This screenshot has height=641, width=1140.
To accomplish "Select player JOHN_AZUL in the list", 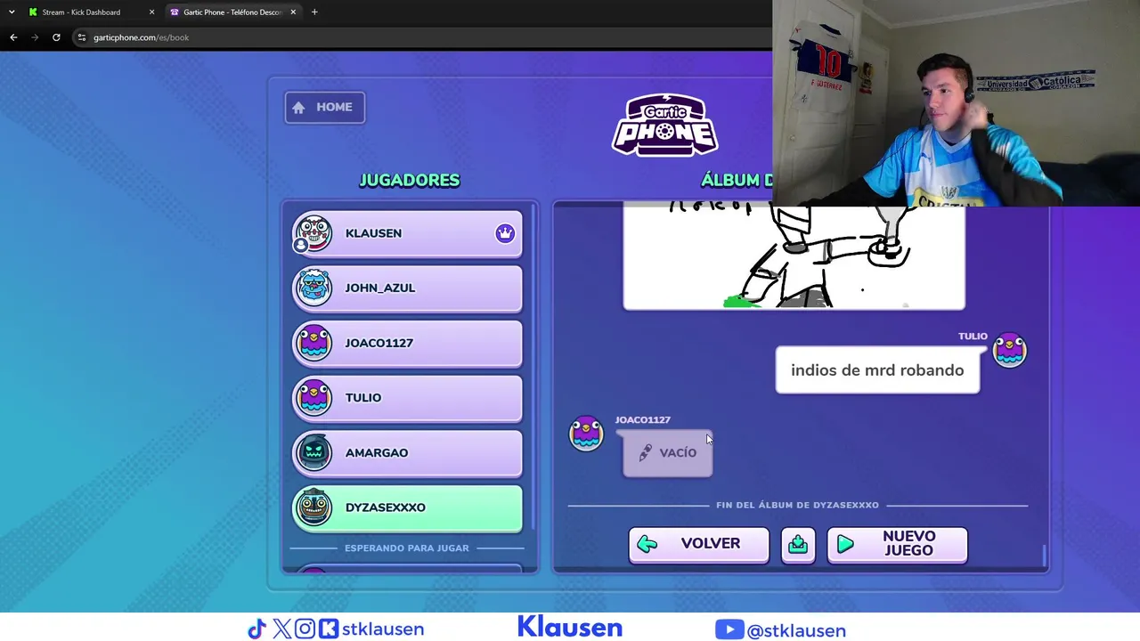I will (407, 288).
